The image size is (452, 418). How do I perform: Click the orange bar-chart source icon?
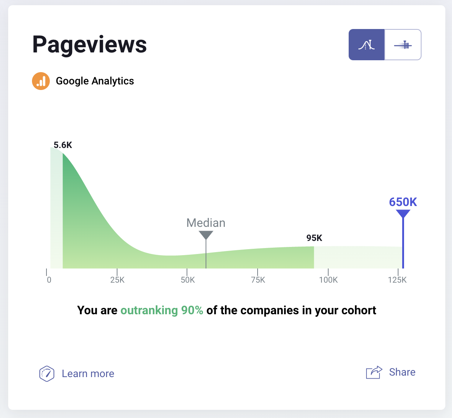tap(41, 81)
